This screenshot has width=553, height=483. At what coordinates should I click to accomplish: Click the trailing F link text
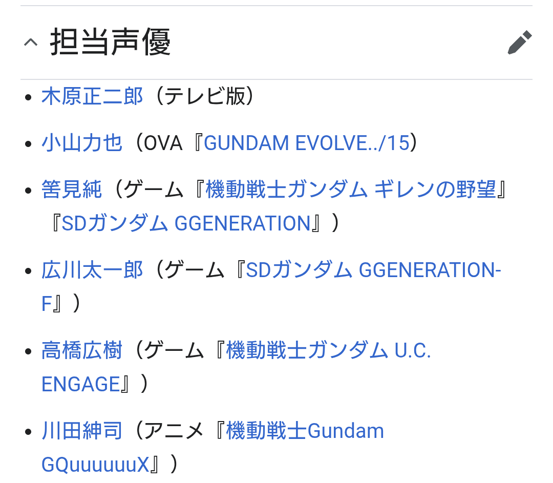(47, 304)
